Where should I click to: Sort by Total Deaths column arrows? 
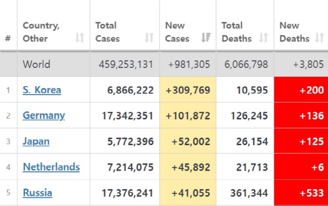264,38
